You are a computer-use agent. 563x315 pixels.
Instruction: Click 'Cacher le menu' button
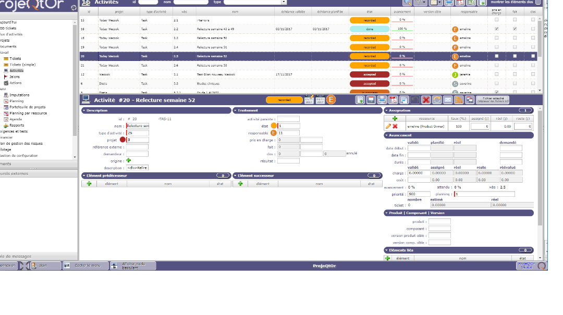[x=82, y=266]
